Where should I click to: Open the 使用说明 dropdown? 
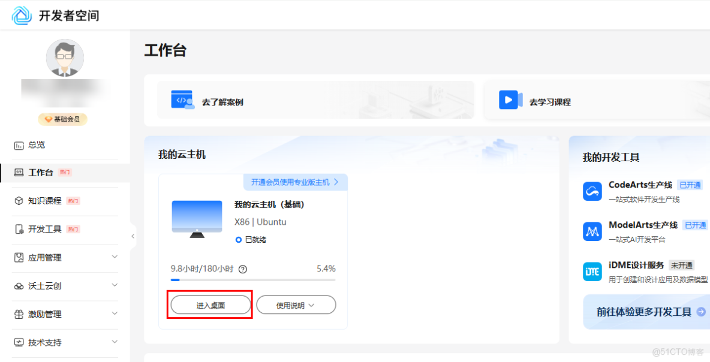[296, 304]
